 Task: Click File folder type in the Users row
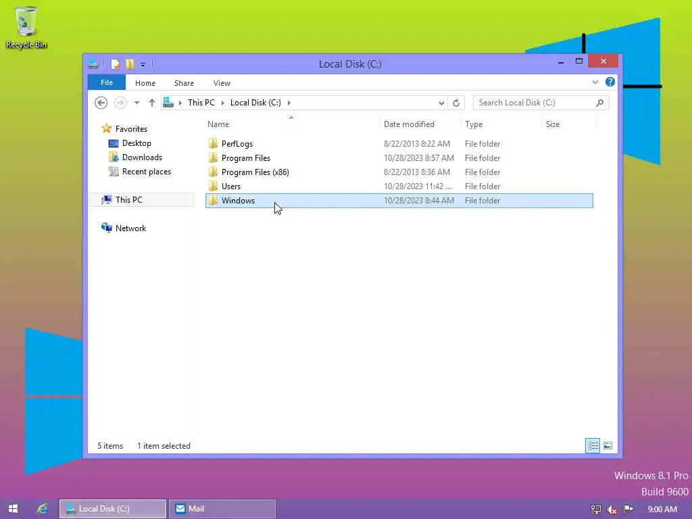[x=483, y=187]
